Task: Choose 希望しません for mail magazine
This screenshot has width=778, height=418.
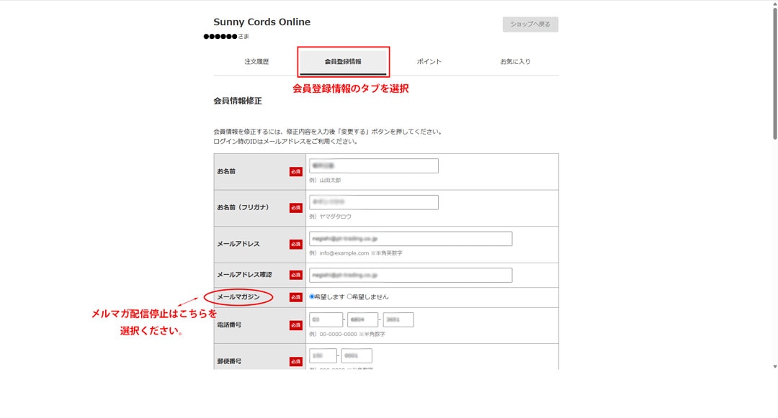Action: [350, 296]
